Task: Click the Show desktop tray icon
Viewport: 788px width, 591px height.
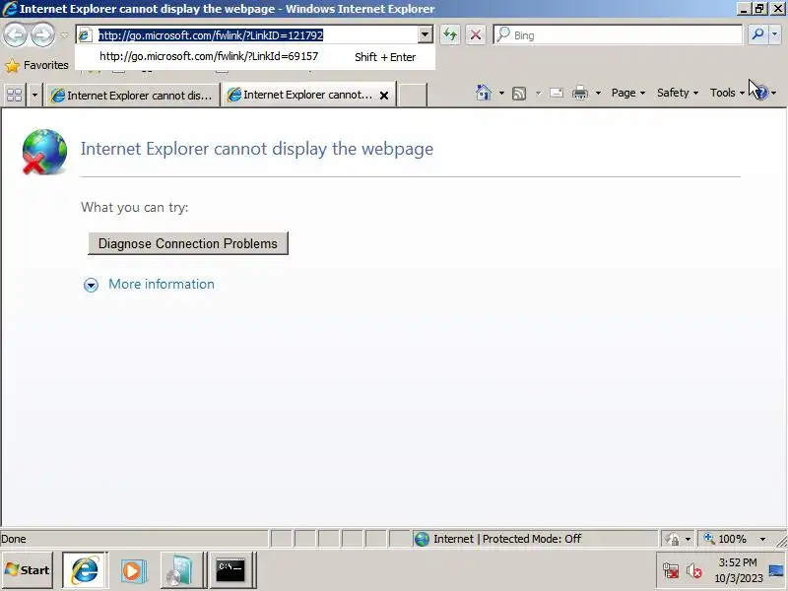Action: tap(776, 571)
